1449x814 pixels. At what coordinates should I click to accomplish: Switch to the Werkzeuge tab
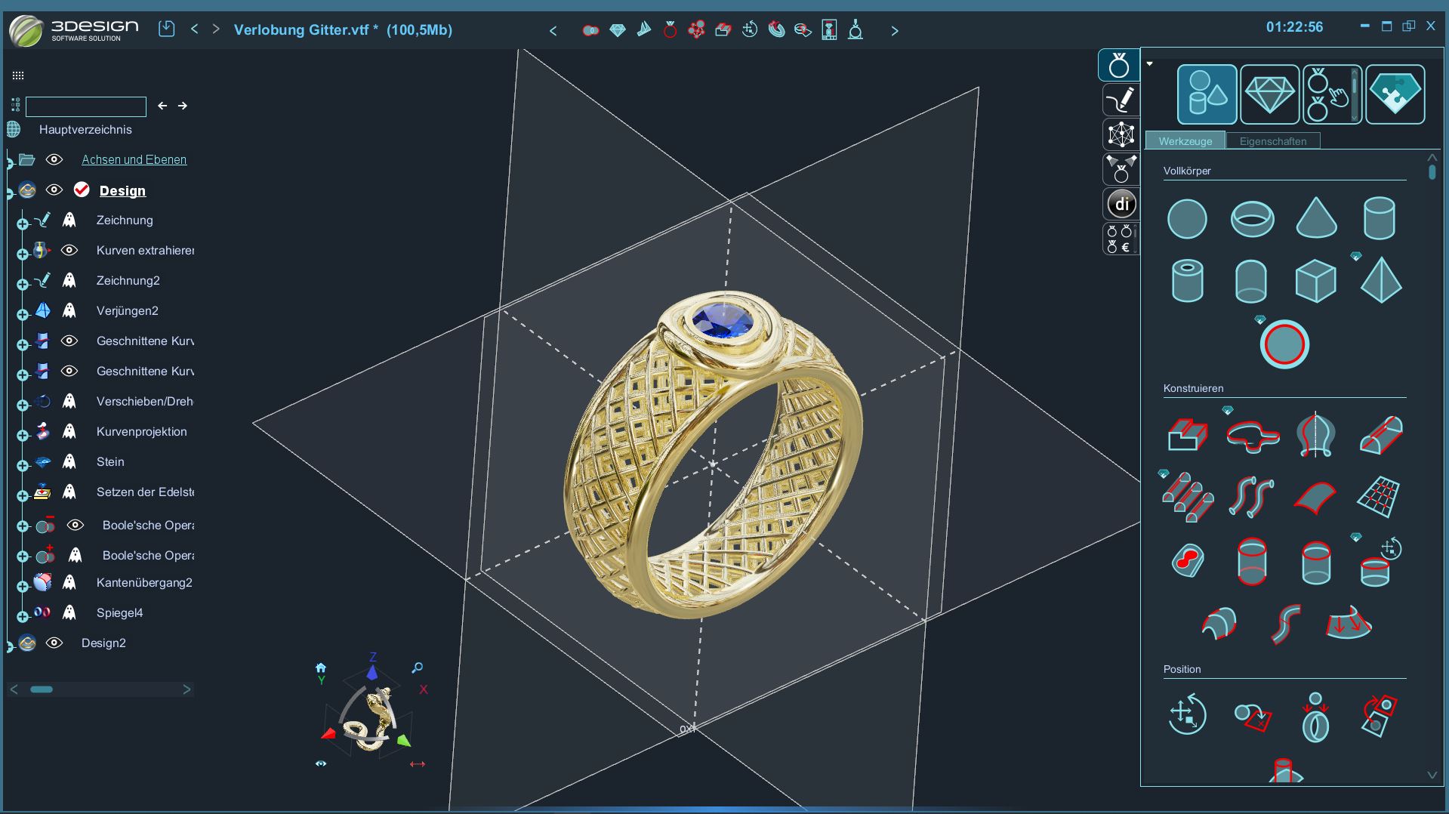pyautogui.click(x=1185, y=141)
